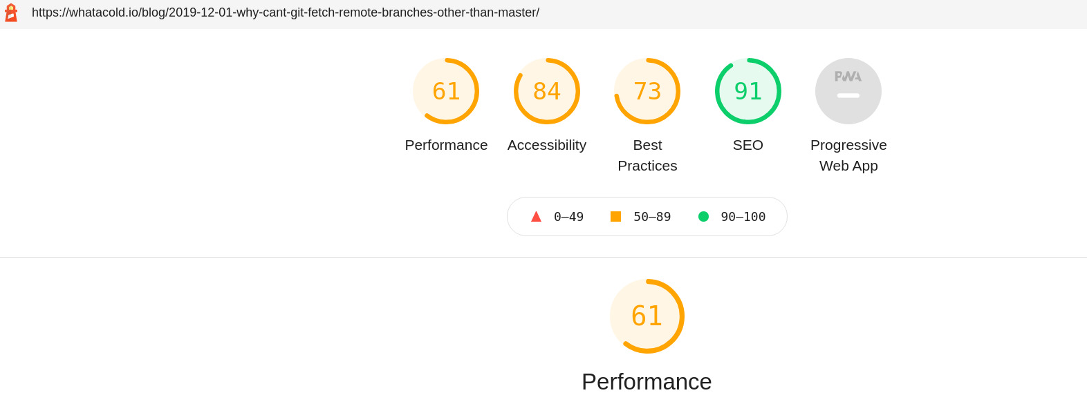The height and width of the screenshot is (404, 1087).
Task: Click the Best Practices category label
Action: (x=647, y=155)
